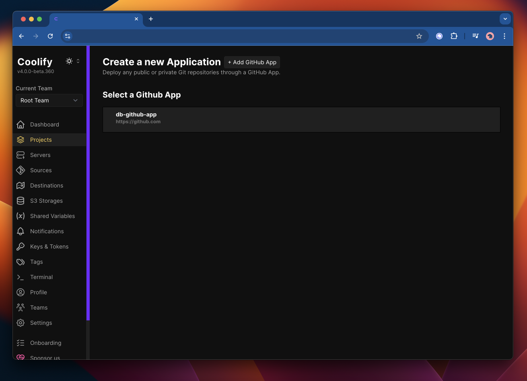Close the current browser tab

coord(136,19)
